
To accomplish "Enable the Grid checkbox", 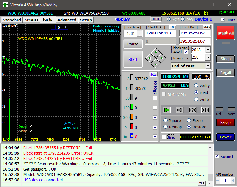I will coord(163,137).
